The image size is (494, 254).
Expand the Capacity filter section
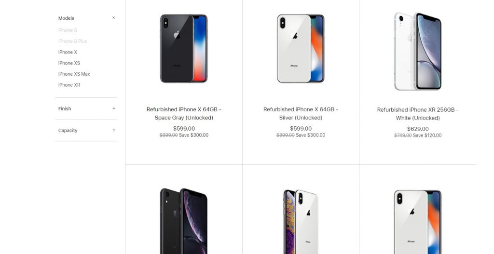pos(114,130)
